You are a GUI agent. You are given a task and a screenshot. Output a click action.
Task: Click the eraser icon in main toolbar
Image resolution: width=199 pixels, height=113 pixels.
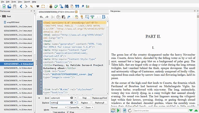tap(82, 6)
